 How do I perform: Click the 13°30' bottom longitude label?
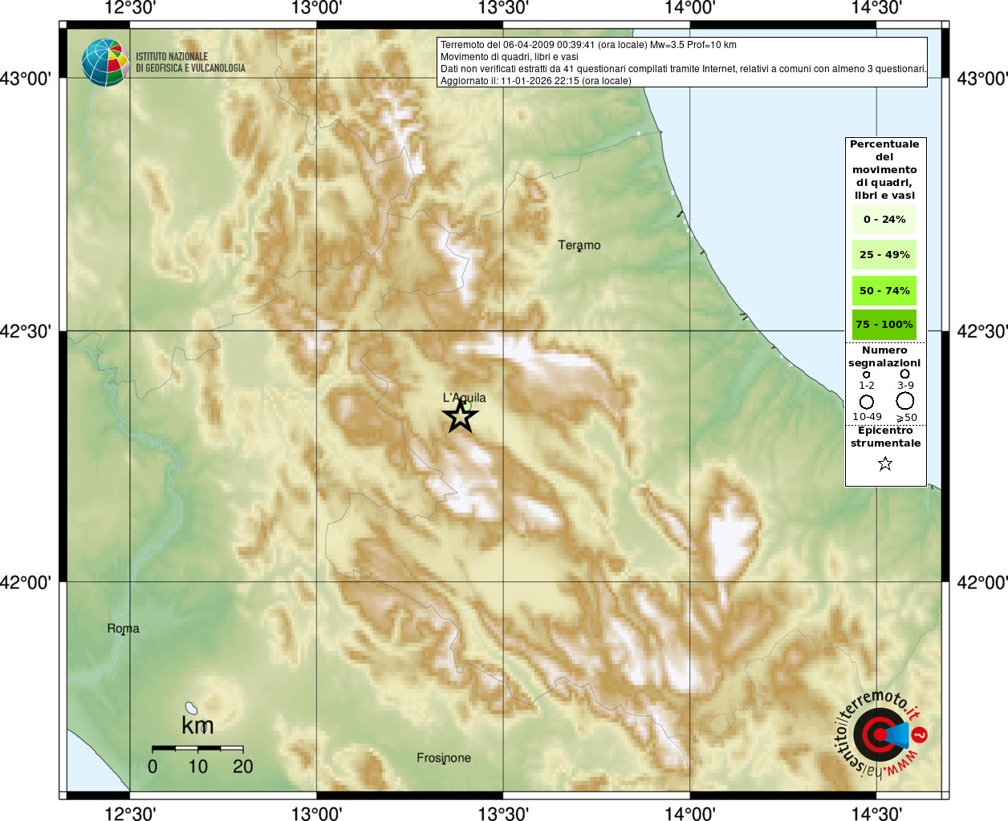(503, 813)
